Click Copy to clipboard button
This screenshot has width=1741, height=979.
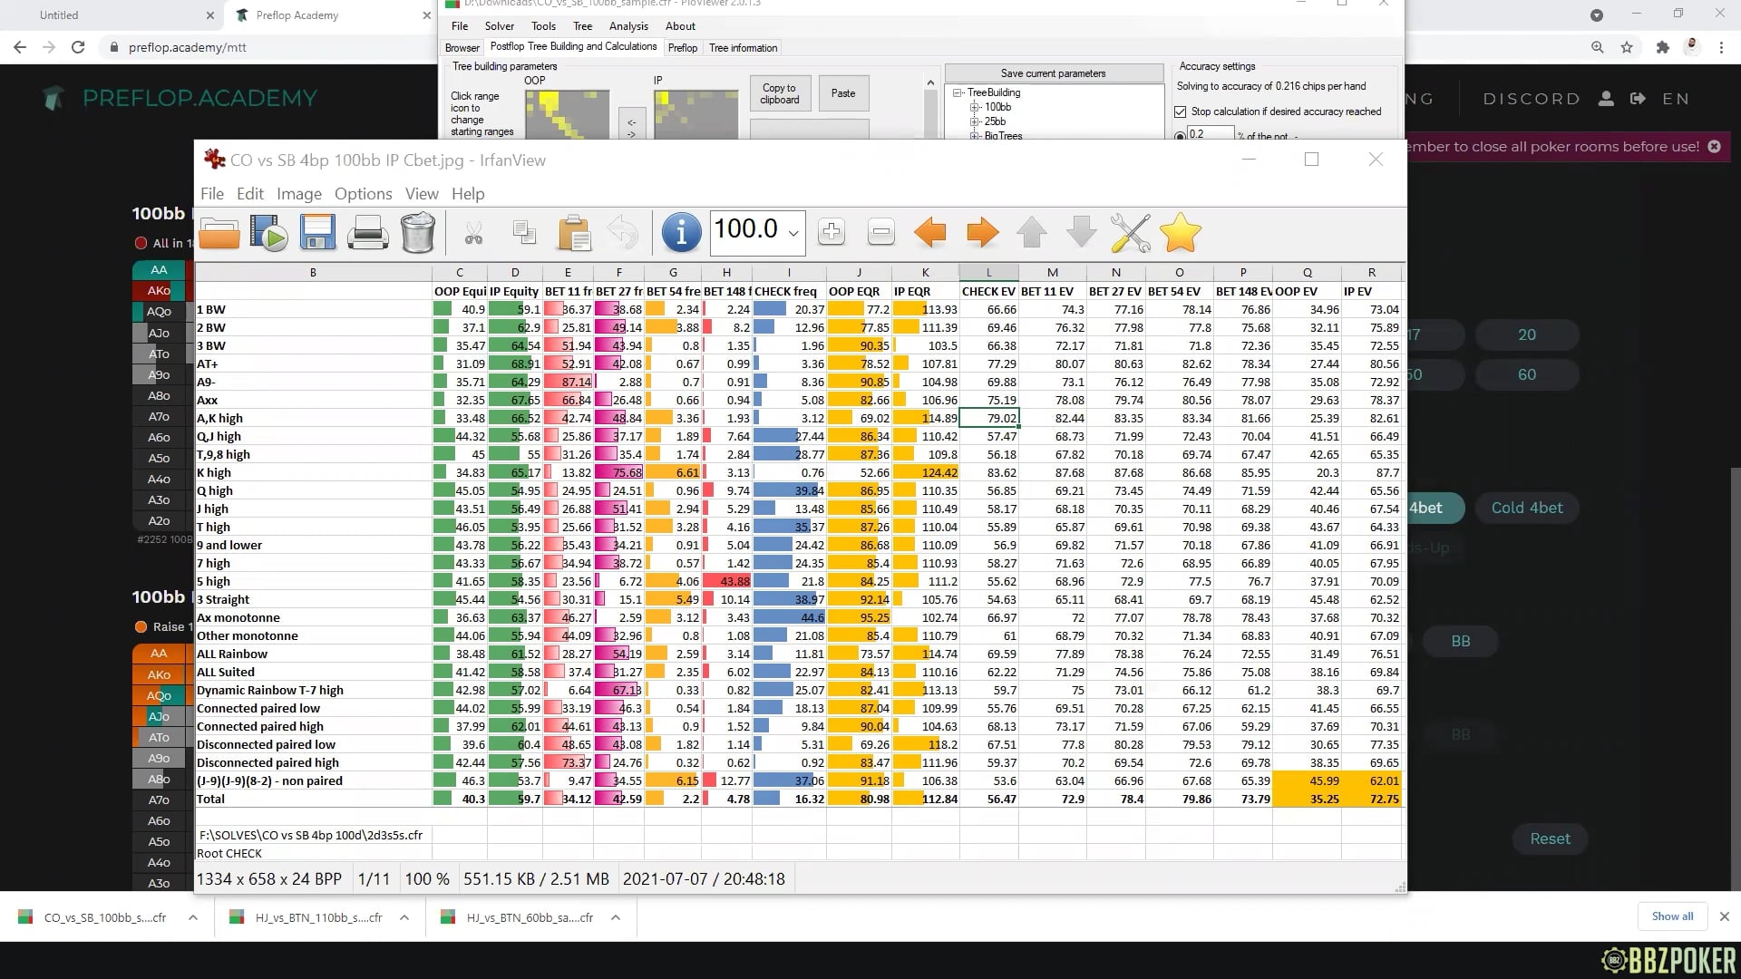(x=779, y=93)
